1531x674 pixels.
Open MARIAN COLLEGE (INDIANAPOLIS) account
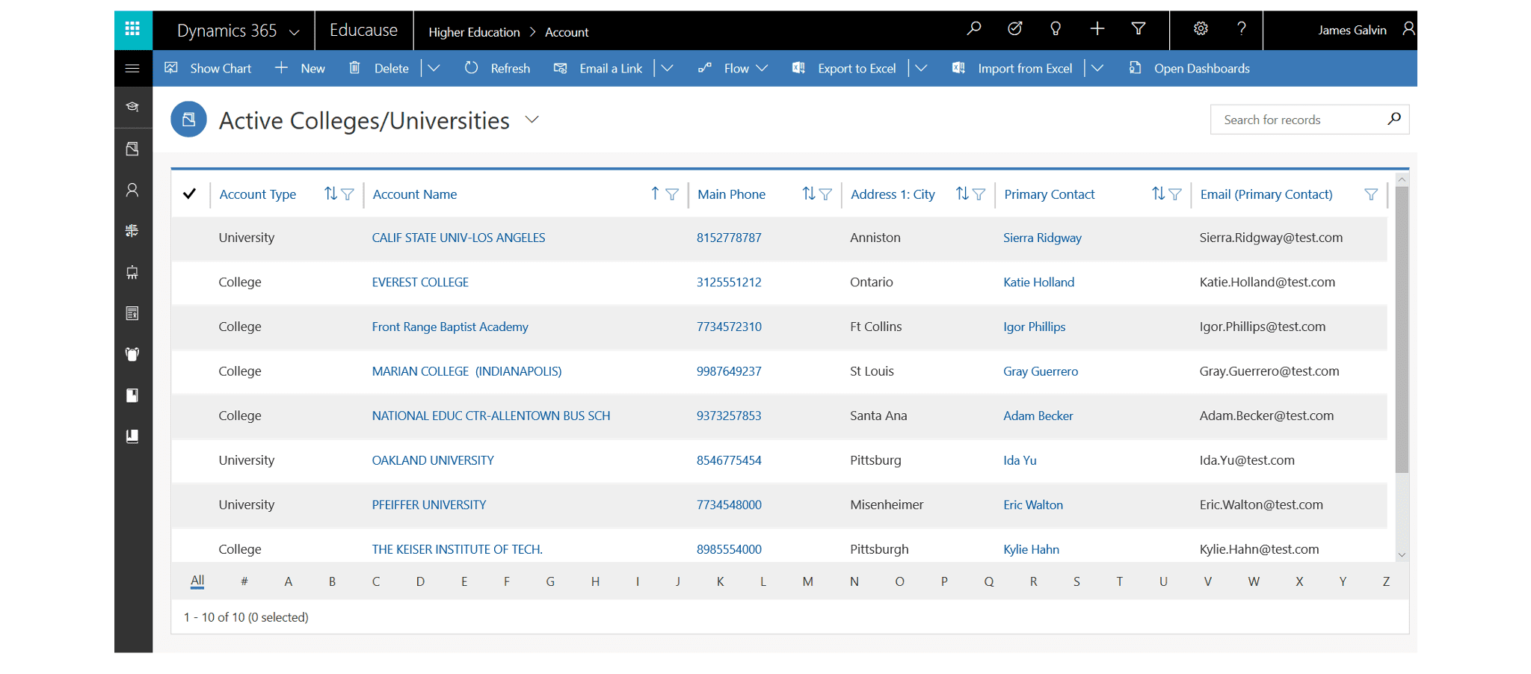click(x=467, y=371)
